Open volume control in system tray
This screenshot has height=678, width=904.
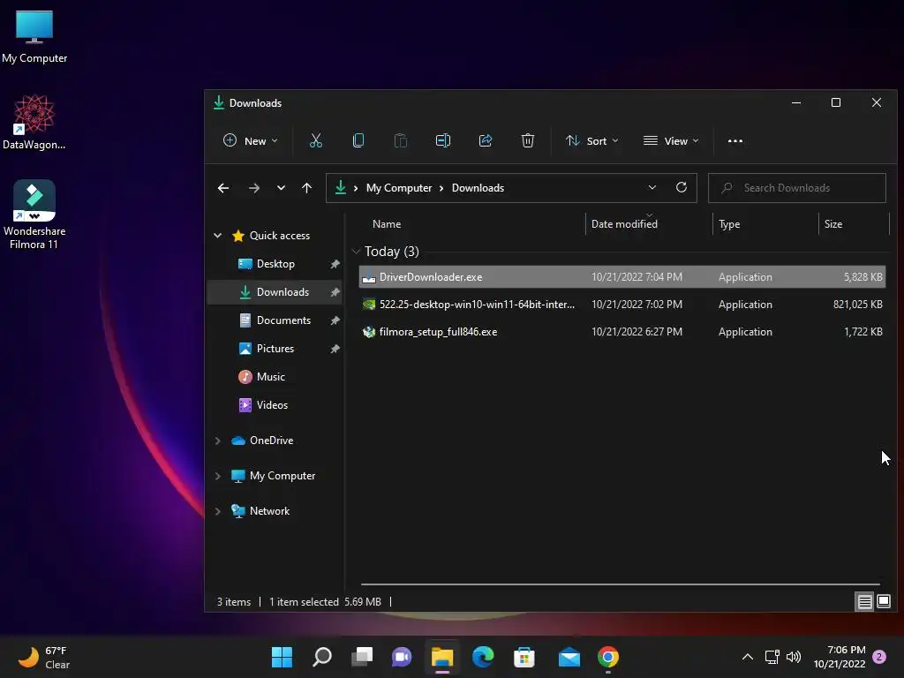[x=794, y=657]
